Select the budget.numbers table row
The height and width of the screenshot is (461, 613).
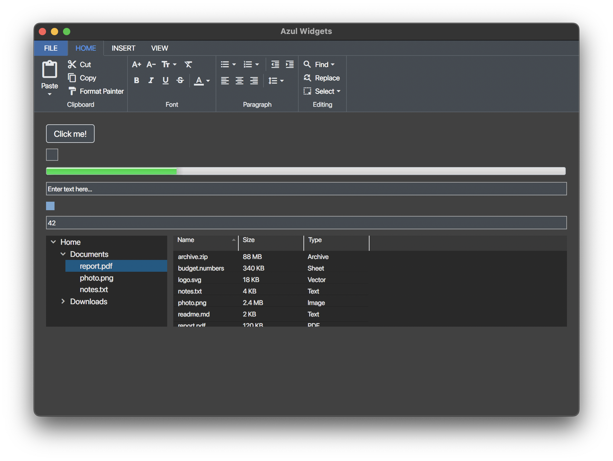tap(271, 268)
